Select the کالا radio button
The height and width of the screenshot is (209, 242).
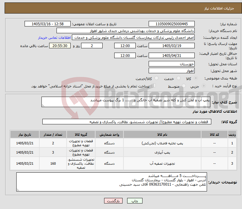point(196,78)
